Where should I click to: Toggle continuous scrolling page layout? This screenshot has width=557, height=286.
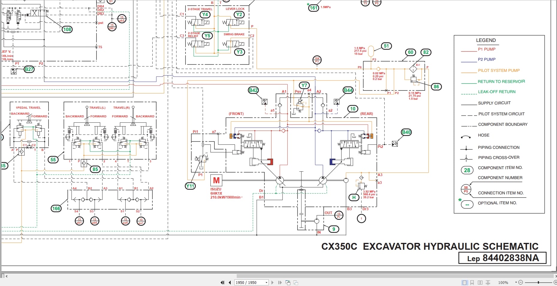pyautogui.click(x=472, y=282)
